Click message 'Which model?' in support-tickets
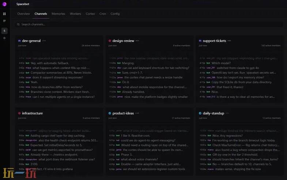Screen dimensions: 287x180 pos(221,63)
